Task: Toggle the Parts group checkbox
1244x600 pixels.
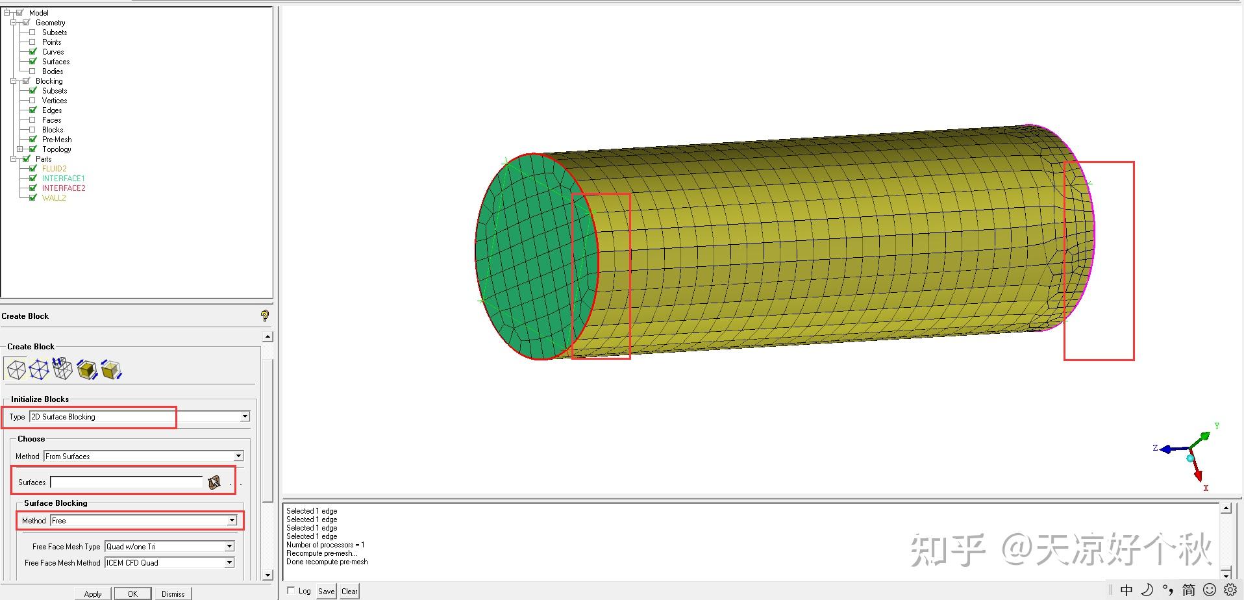Action: coord(26,159)
